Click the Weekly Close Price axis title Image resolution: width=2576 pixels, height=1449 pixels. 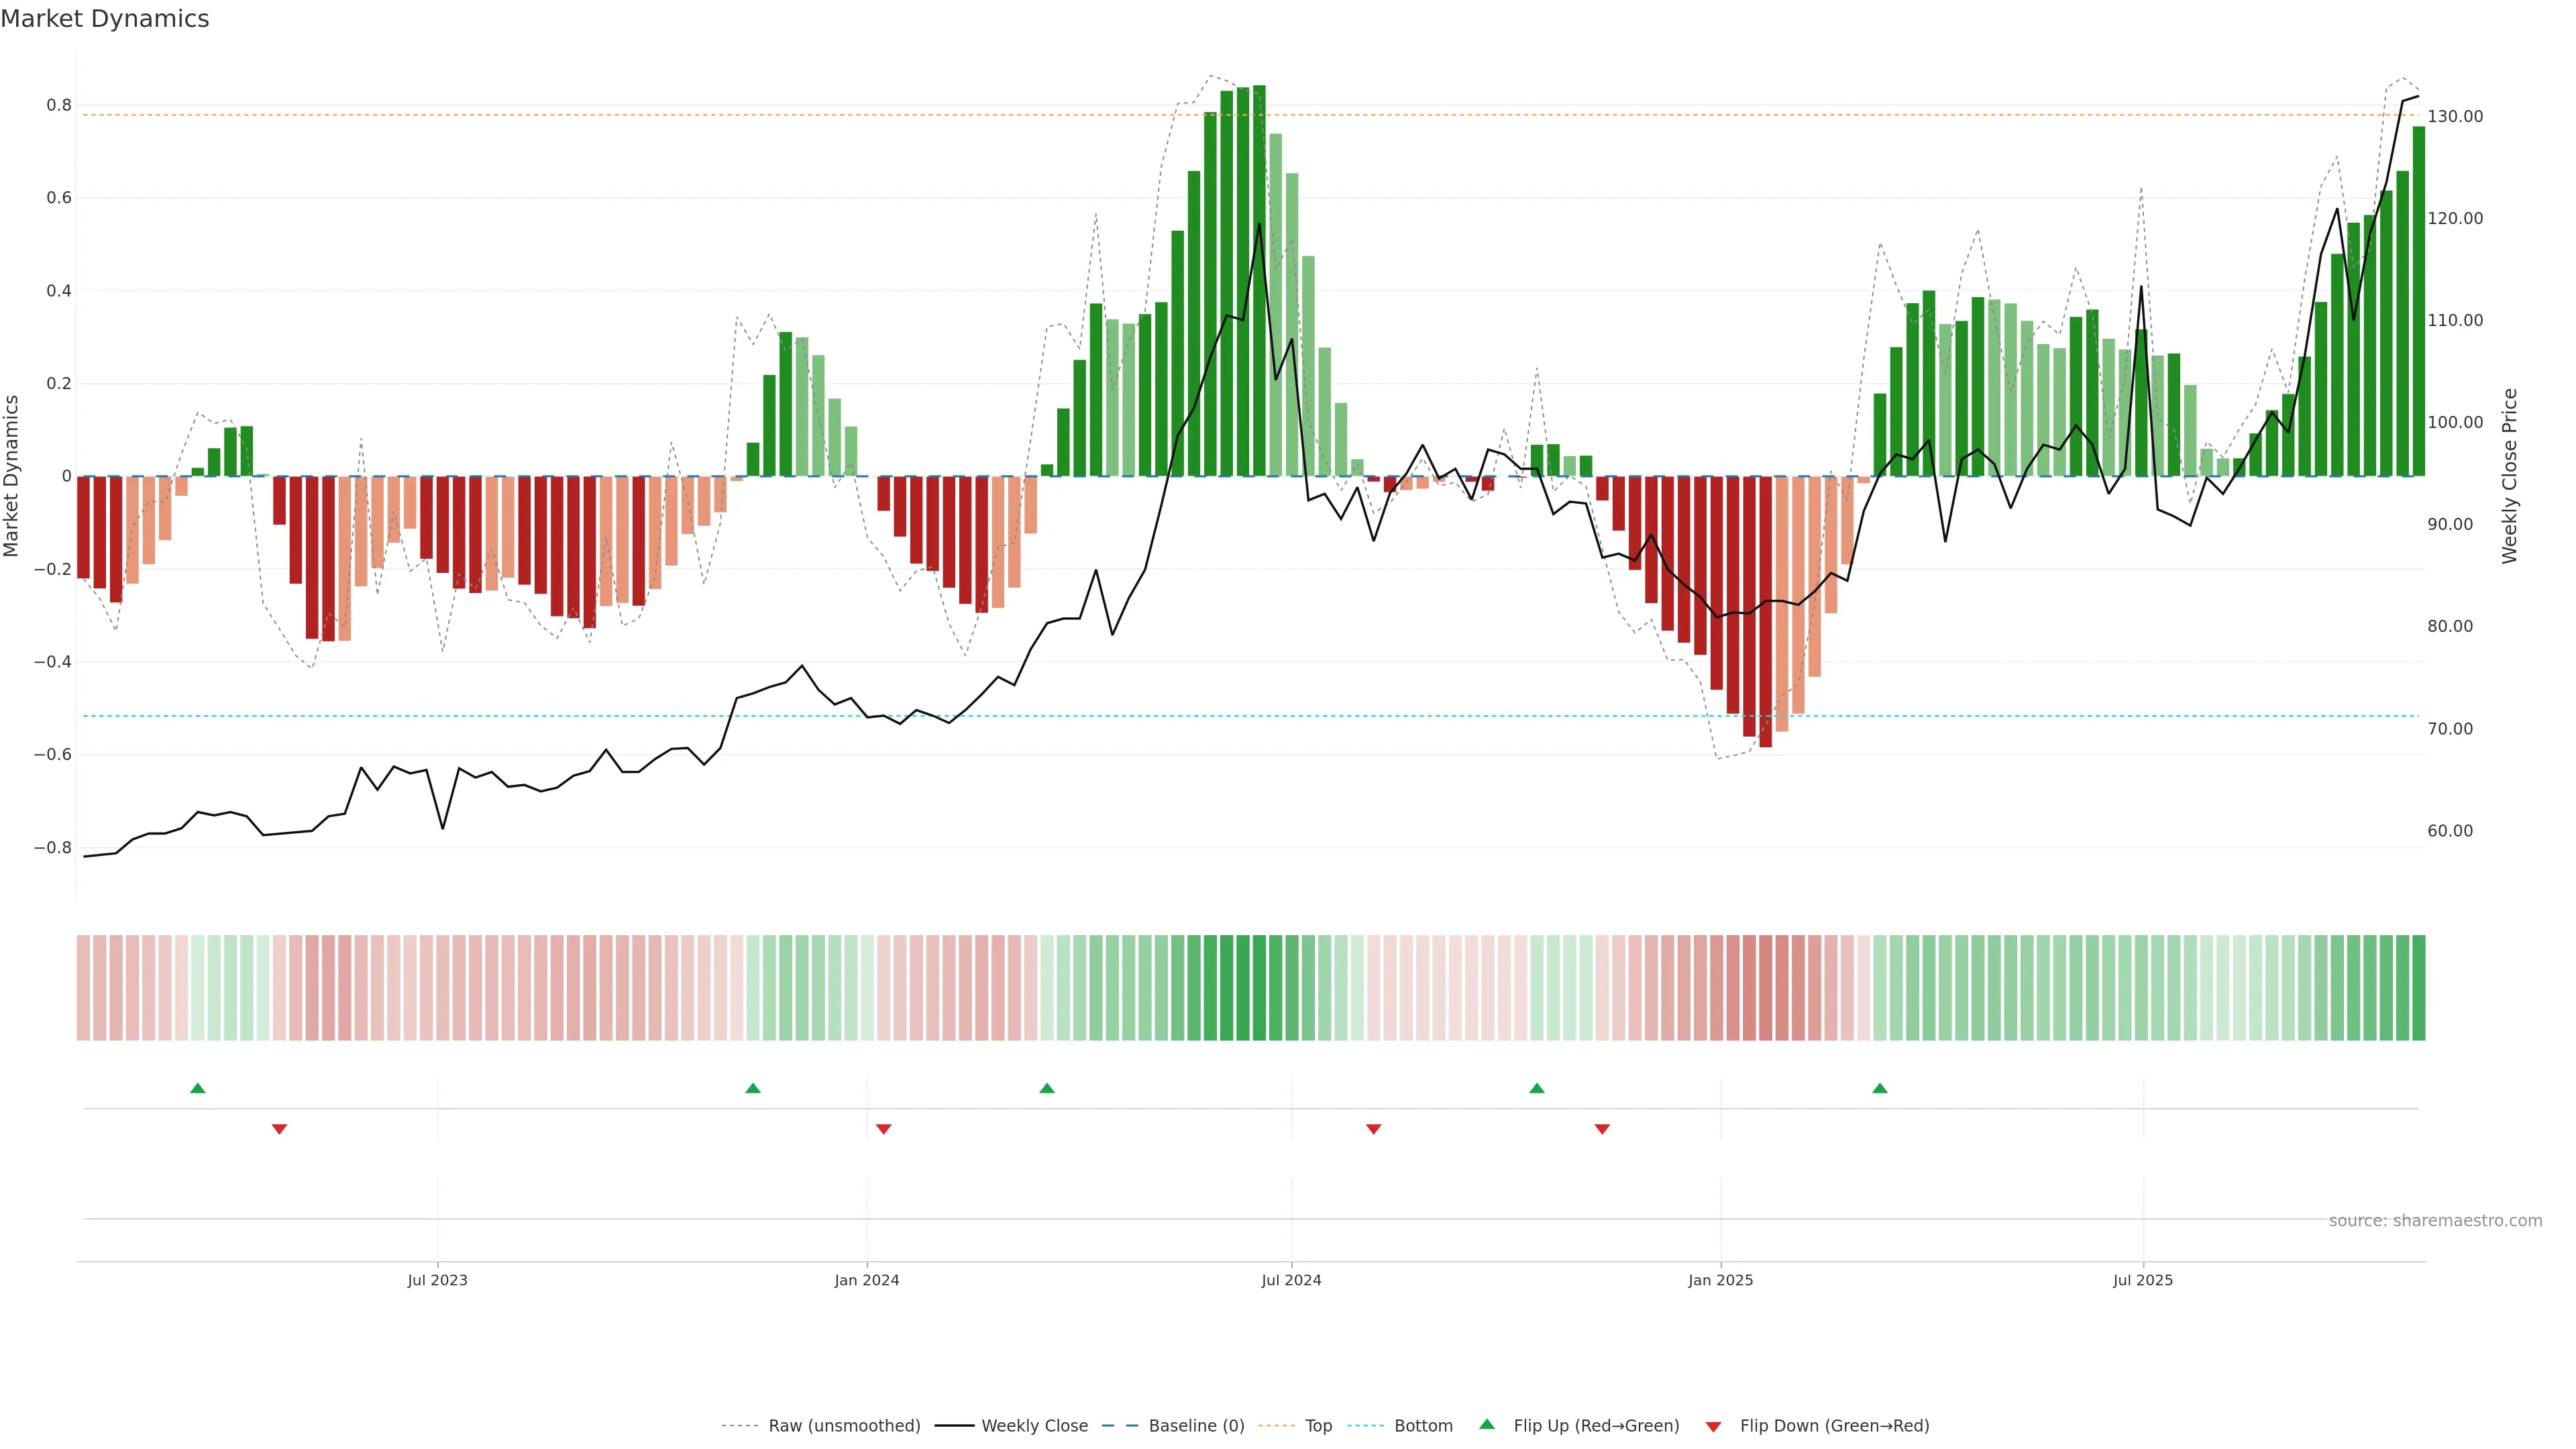tap(2509, 476)
